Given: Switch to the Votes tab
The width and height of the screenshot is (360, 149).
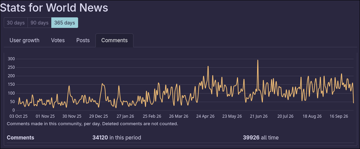Looking at the screenshot, I should (58, 40).
